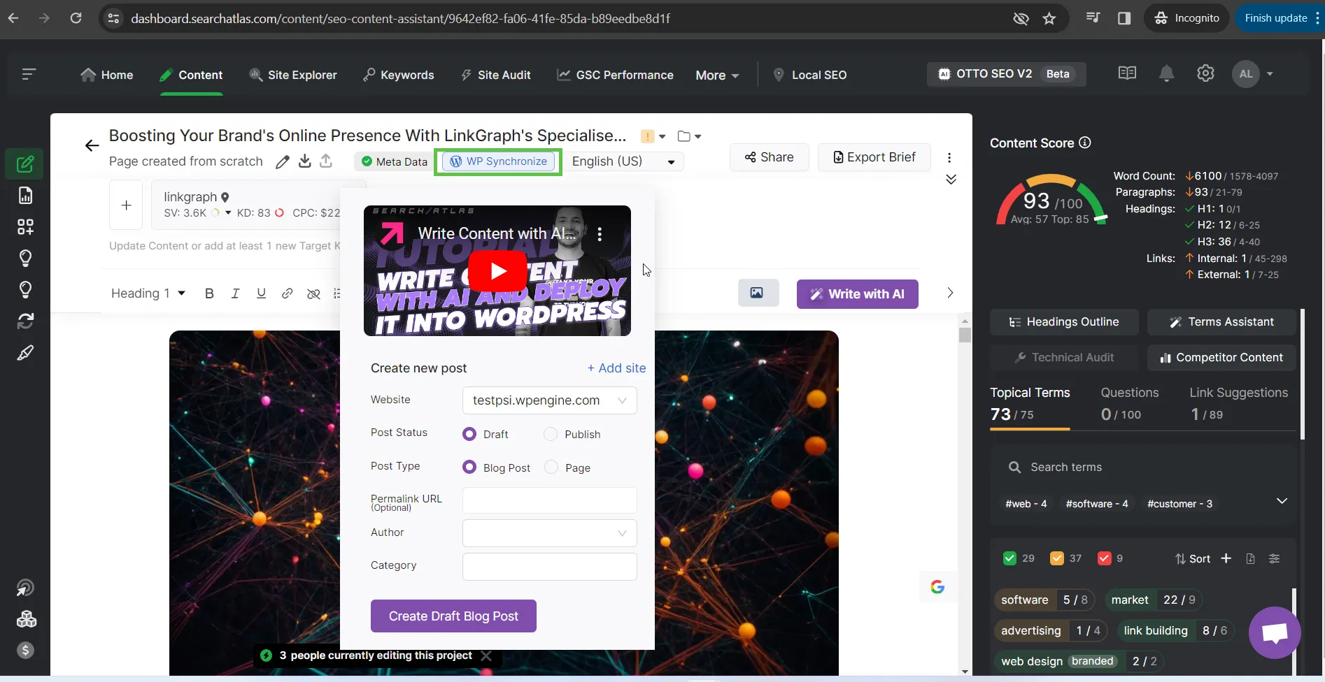Image resolution: width=1325 pixels, height=682 pixels.
Task: Insert a link with the link icon
Action: [287, 293]
